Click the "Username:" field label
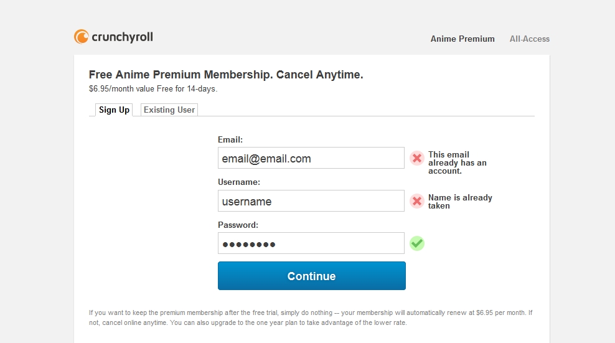The width and height of the screenshot is (615, 343). [239, 182]
